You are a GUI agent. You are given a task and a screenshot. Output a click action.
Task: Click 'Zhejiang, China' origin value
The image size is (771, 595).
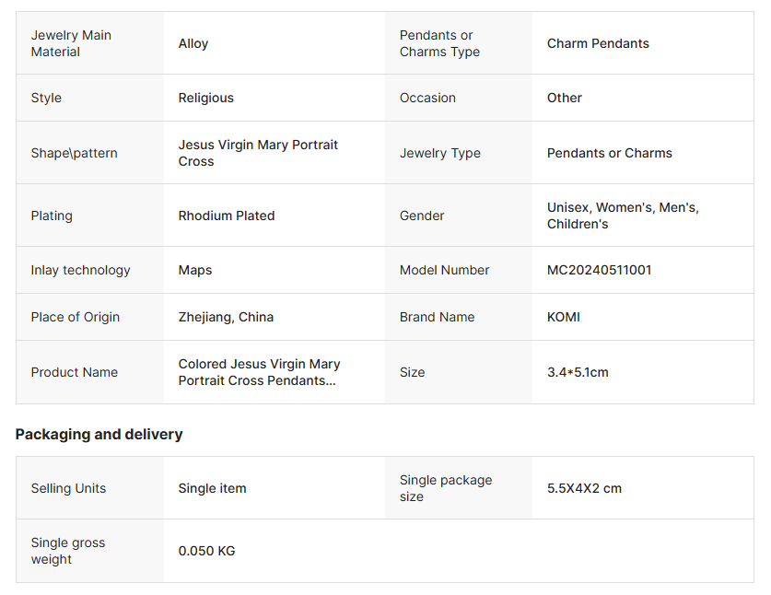tap(226, 317)
